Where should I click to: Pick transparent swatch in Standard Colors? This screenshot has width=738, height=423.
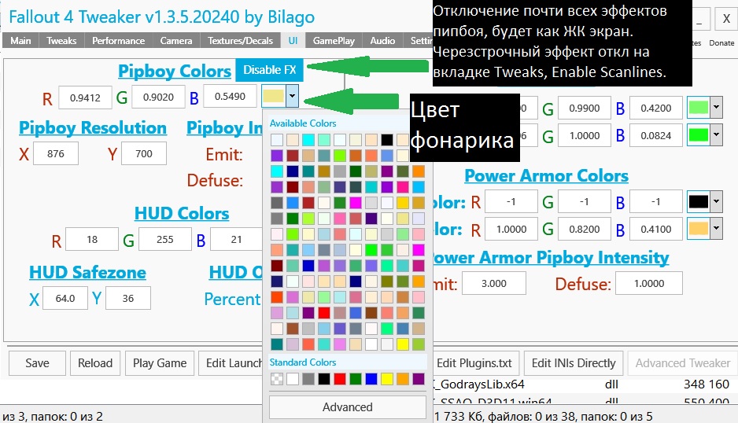[277, 379]
